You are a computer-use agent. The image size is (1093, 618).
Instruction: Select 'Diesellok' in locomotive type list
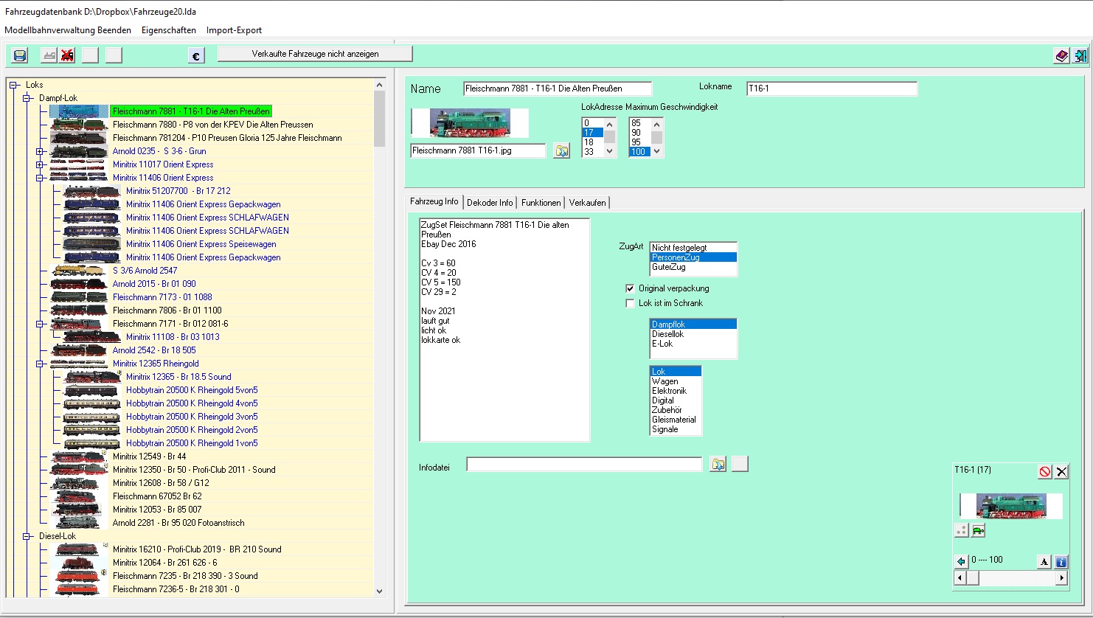tap(693, 334)
